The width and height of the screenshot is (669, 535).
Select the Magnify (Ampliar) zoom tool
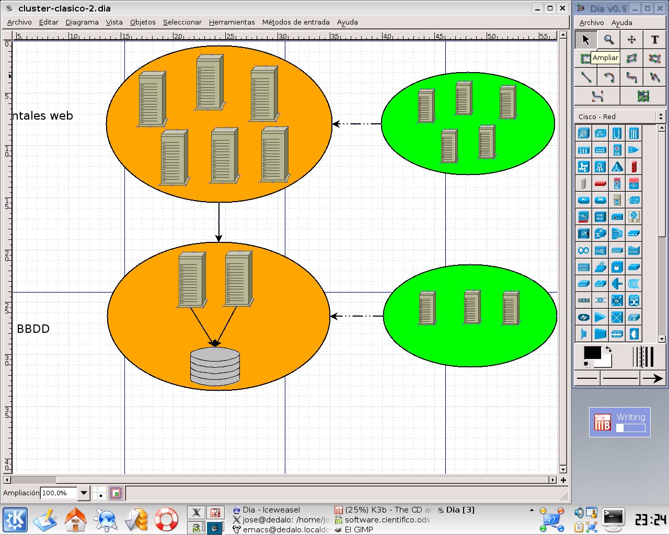coord(608,40)
